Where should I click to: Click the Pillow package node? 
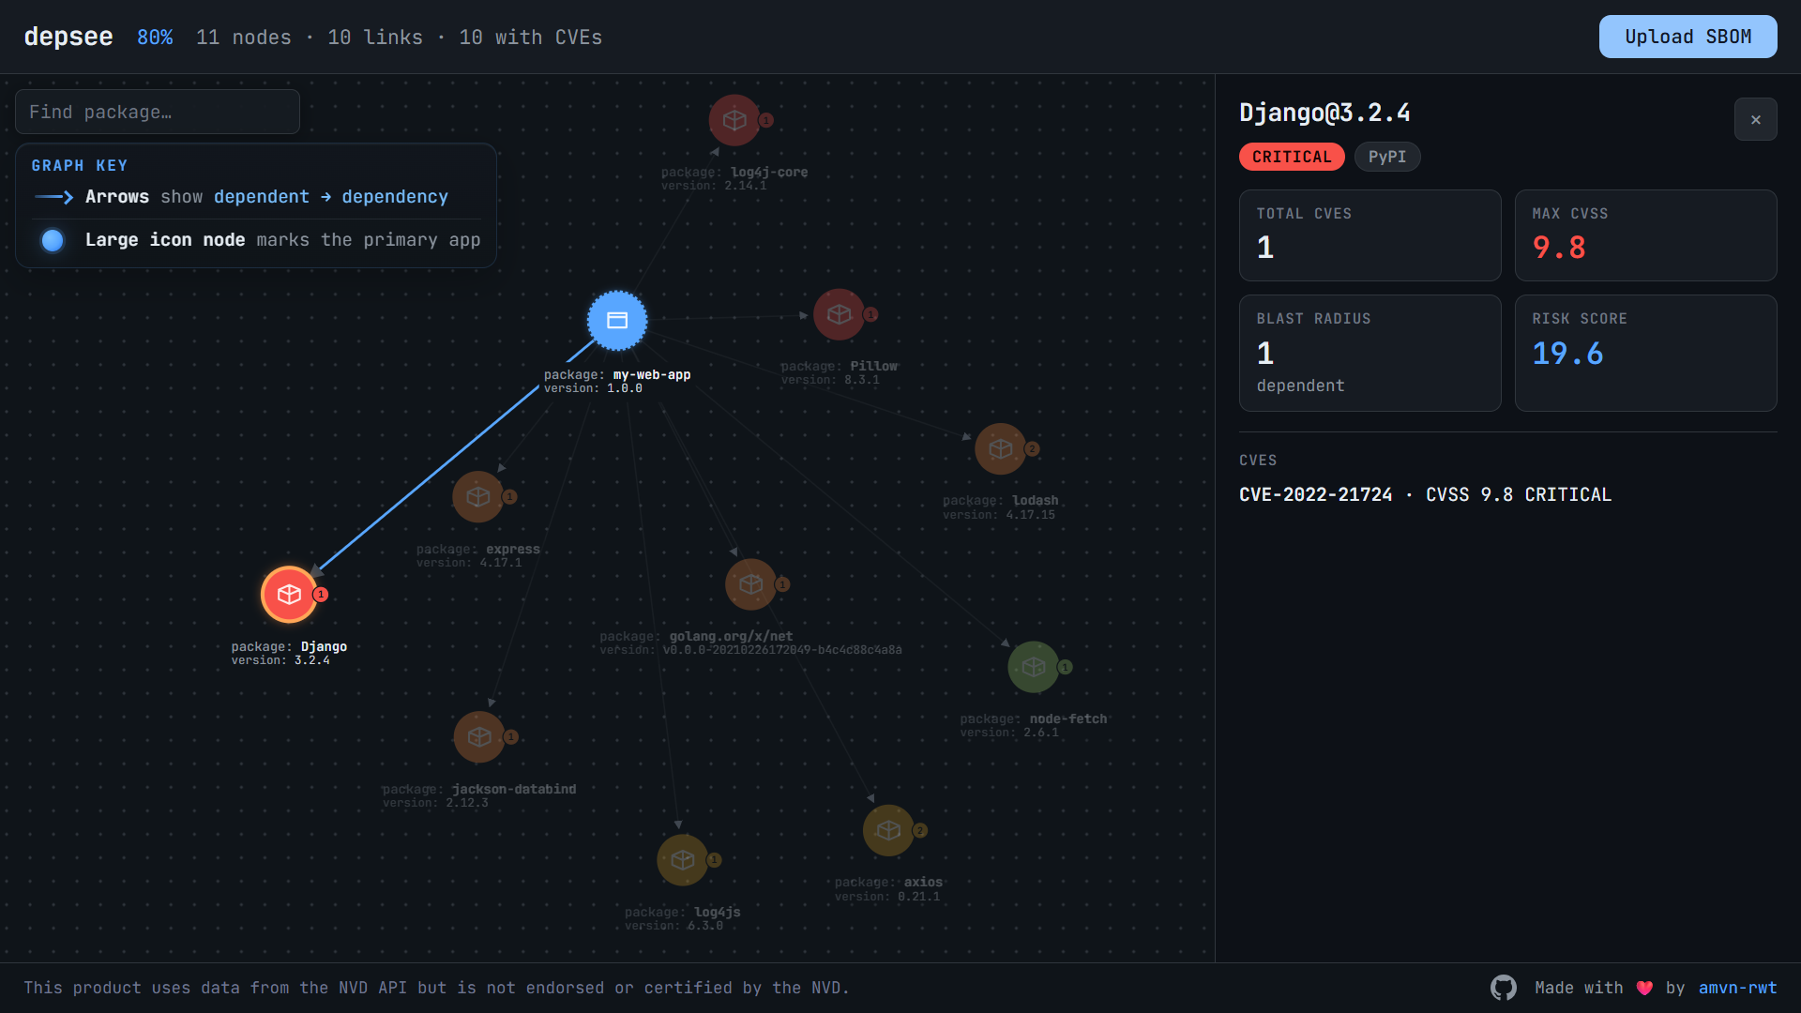[839, 314]
